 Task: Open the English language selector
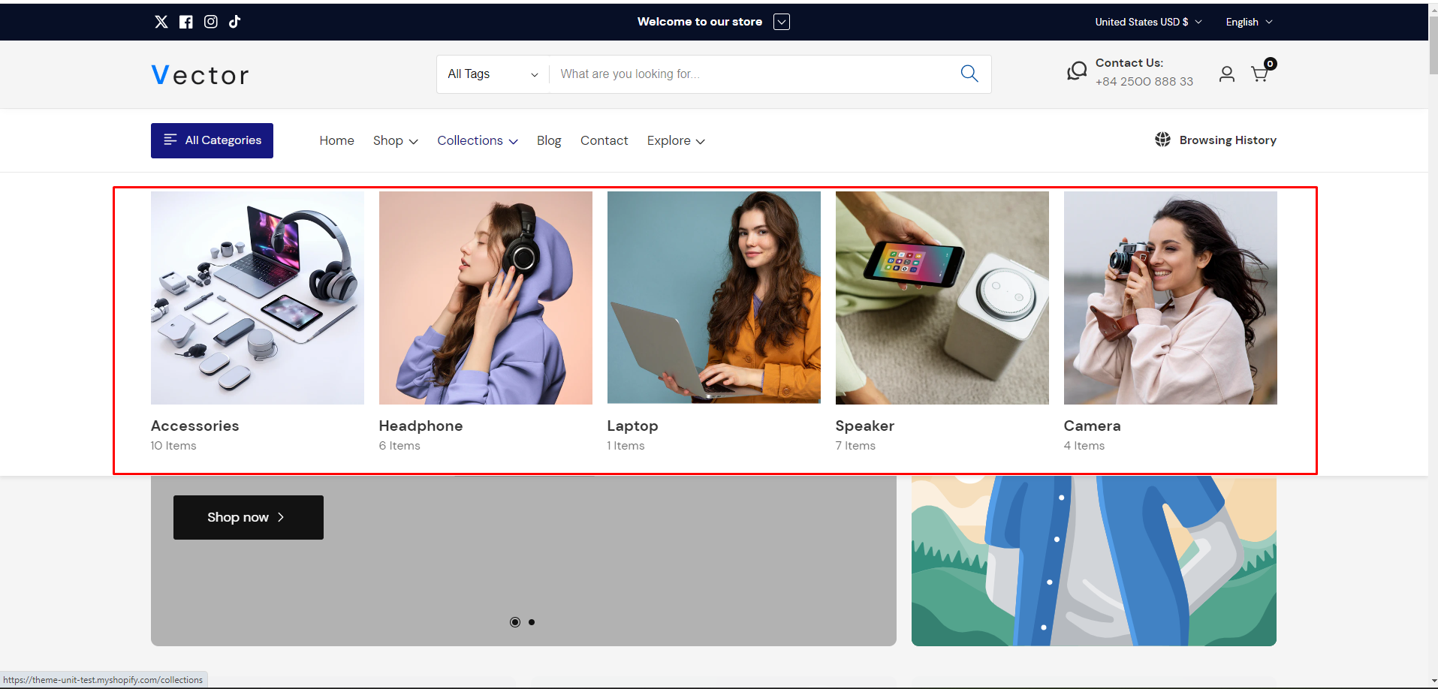point(1248,22)
